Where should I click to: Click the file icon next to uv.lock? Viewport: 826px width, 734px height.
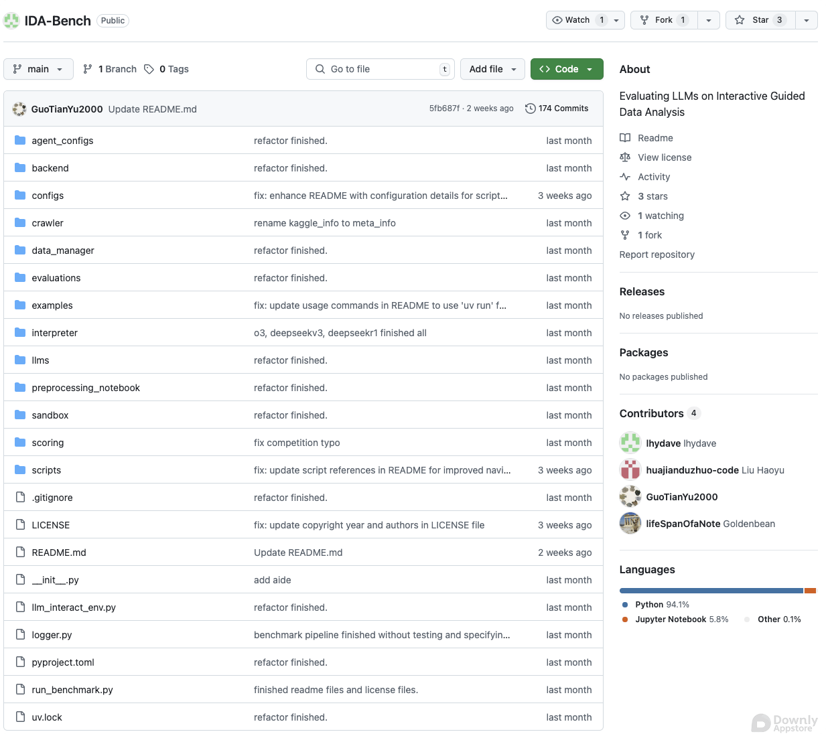[20, 717]
